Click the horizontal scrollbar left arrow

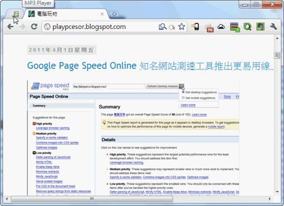click(7, 199)
